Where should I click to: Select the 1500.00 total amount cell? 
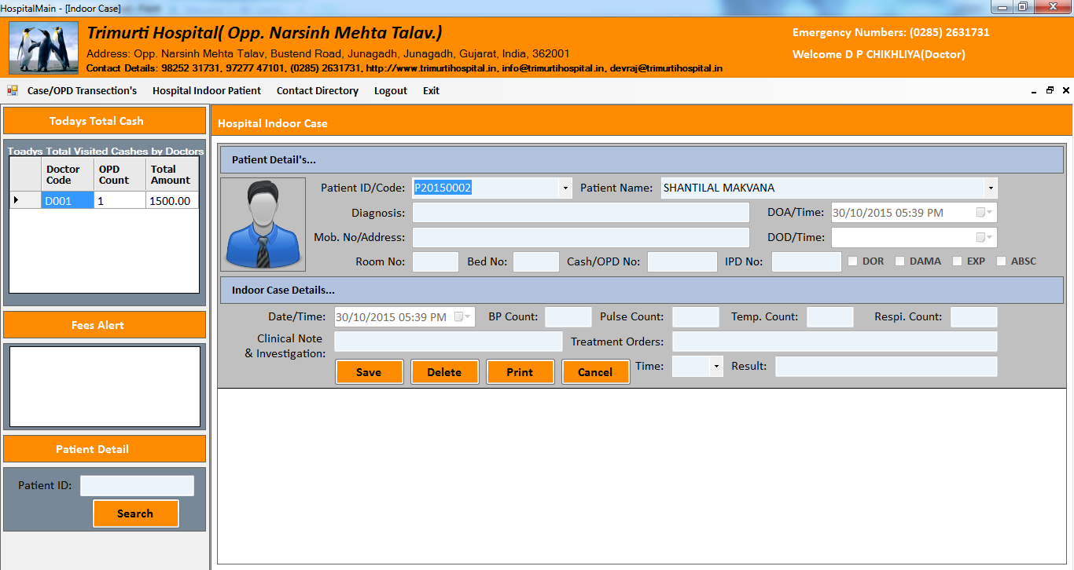click(172, 201)
